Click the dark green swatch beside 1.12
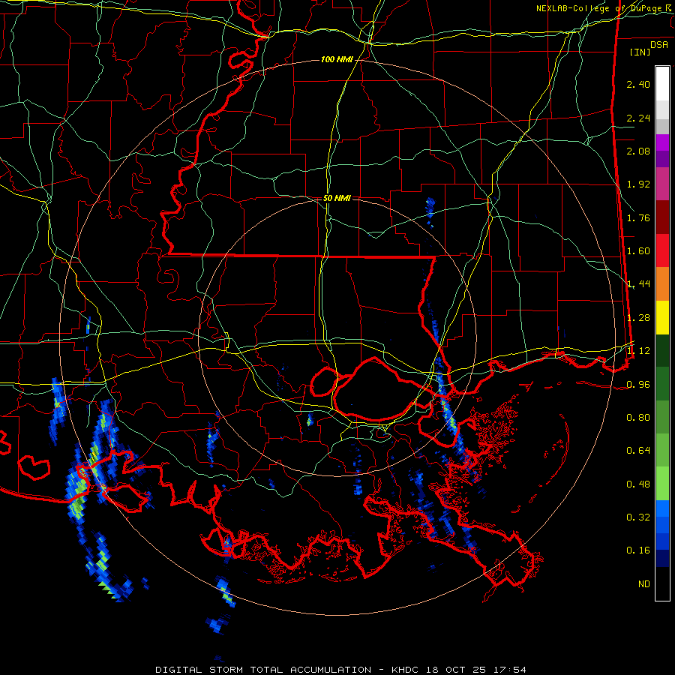Image resolution: width=675 pixels, height=675 pixels. pos(662,350)
